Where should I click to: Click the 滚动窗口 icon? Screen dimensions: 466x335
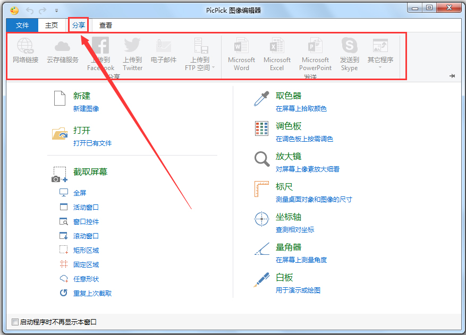point(64,236)
